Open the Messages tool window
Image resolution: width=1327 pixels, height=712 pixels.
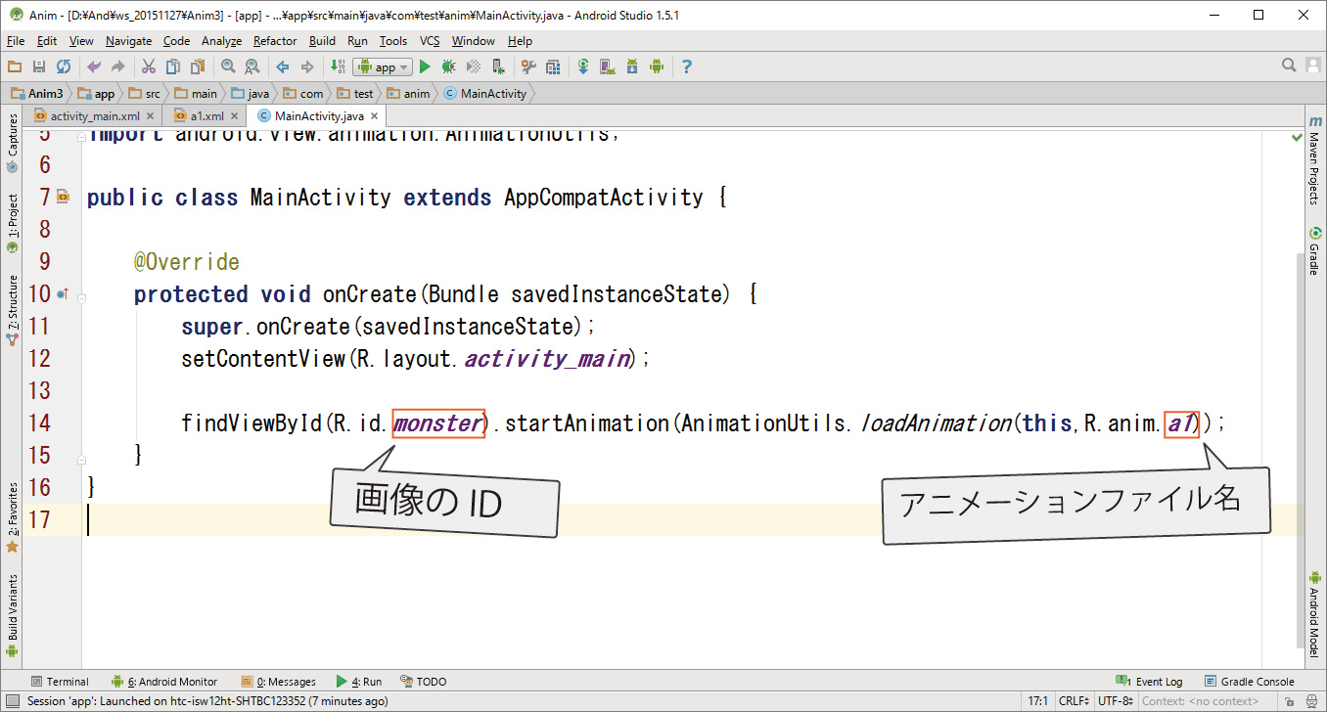279,682
